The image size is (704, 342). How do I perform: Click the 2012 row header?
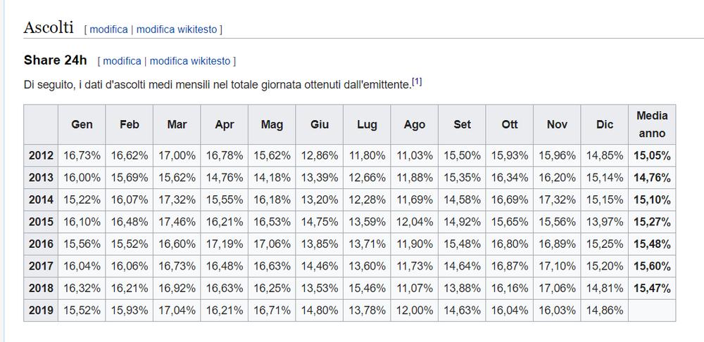(x=41, y=155)
